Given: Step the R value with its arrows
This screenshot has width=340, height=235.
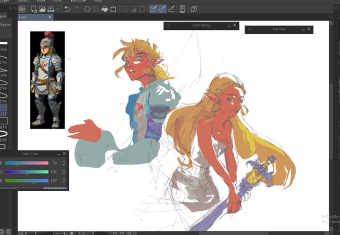Looking at the screenshot, I should pos(63,163).
